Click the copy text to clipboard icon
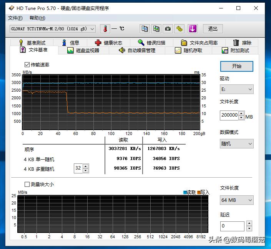The height and width of the screenshot is (249, 271). pos(145,29)
